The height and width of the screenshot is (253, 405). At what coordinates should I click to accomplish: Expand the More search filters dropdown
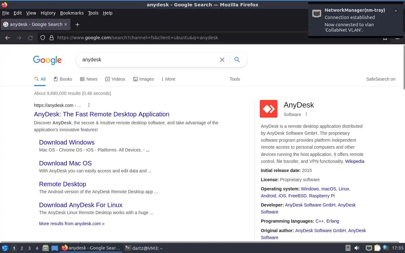pyautogui.click(x=168, y=79)
